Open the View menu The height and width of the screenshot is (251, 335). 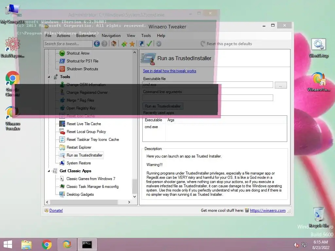pyautogui.click(x=131, y=36)
